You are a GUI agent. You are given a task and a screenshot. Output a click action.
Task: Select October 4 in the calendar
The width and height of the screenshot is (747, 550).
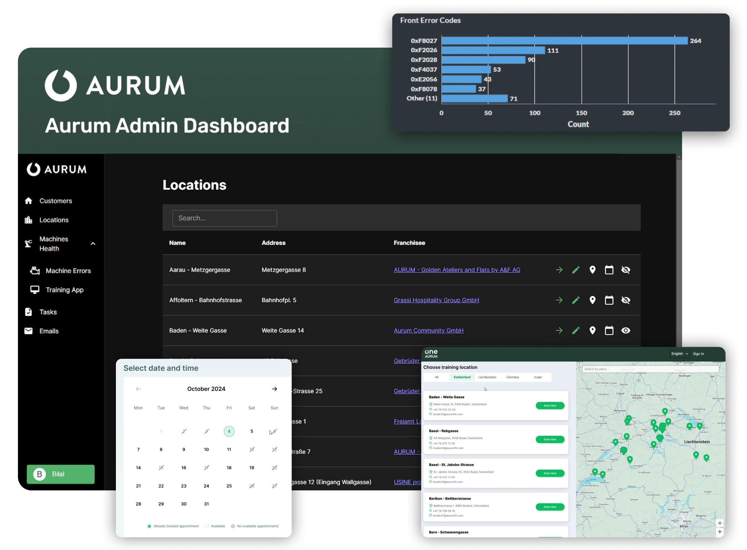tap(229, 431)
